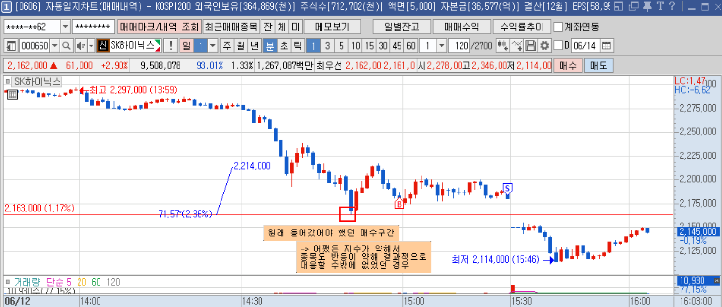Viewport: 722px width, 307px height.
Task: Click the red 매수 buy button
Action: [x=568, y=65]
